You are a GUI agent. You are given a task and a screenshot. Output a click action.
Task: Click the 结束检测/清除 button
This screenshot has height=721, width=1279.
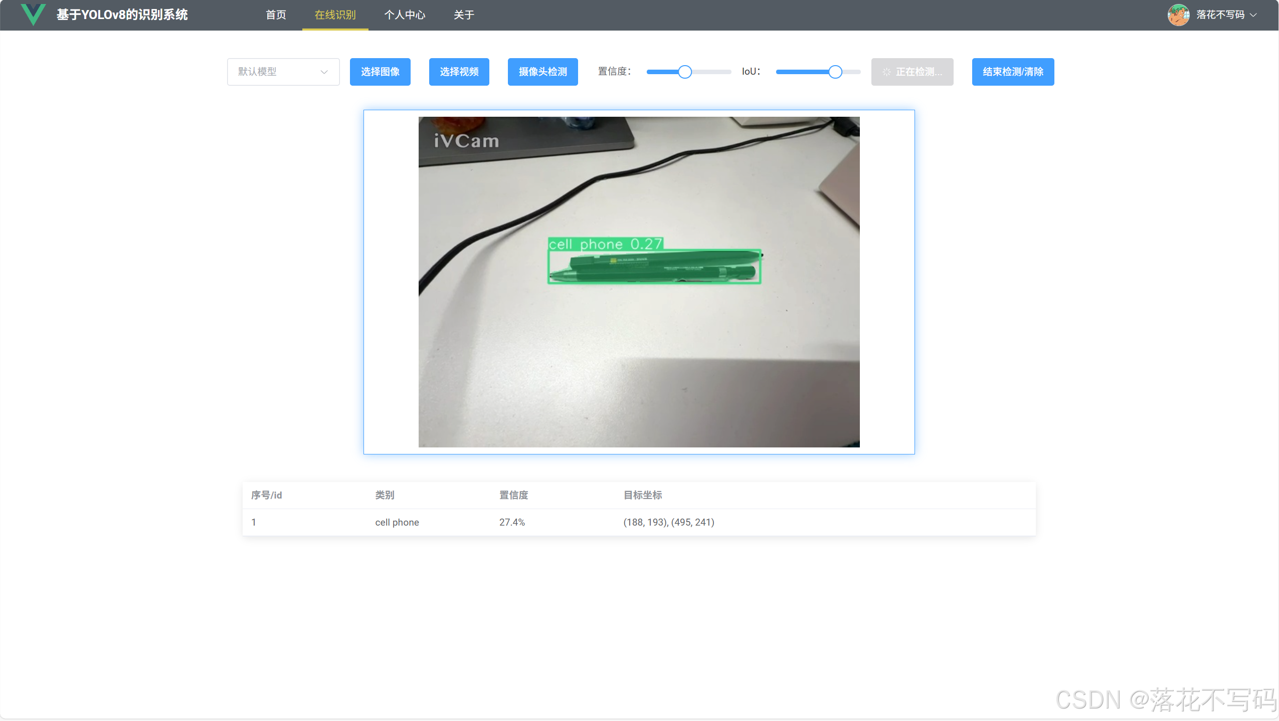point(1012,72)
